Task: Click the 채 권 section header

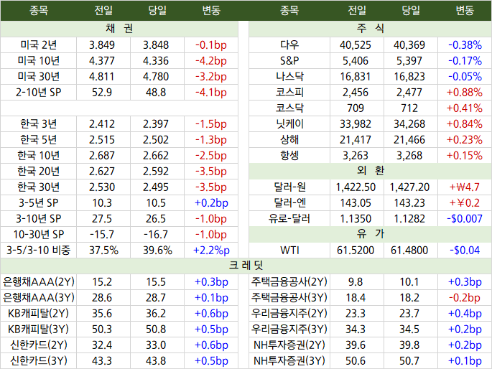Action: tap(119, 29)
